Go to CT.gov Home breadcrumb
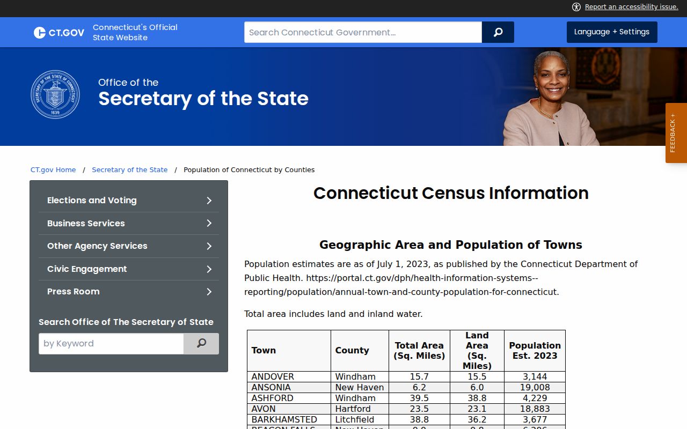 [x=53, y=170]
